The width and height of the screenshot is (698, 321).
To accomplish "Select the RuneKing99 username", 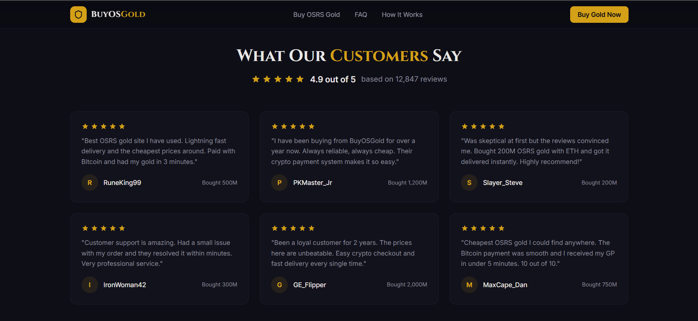I will [122, 183].
